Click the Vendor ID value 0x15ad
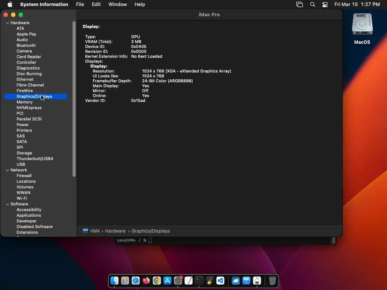The height and width of the screenshot is (290, 387). pos(138,100)
